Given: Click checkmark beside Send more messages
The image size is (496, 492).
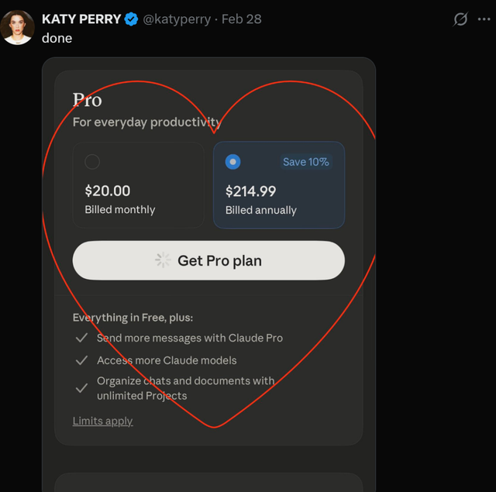Looking at the screenshot, I should pyautogui.click(x=81, y=338).
